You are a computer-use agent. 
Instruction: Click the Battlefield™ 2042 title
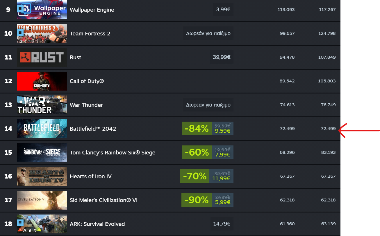click(93, 129)
